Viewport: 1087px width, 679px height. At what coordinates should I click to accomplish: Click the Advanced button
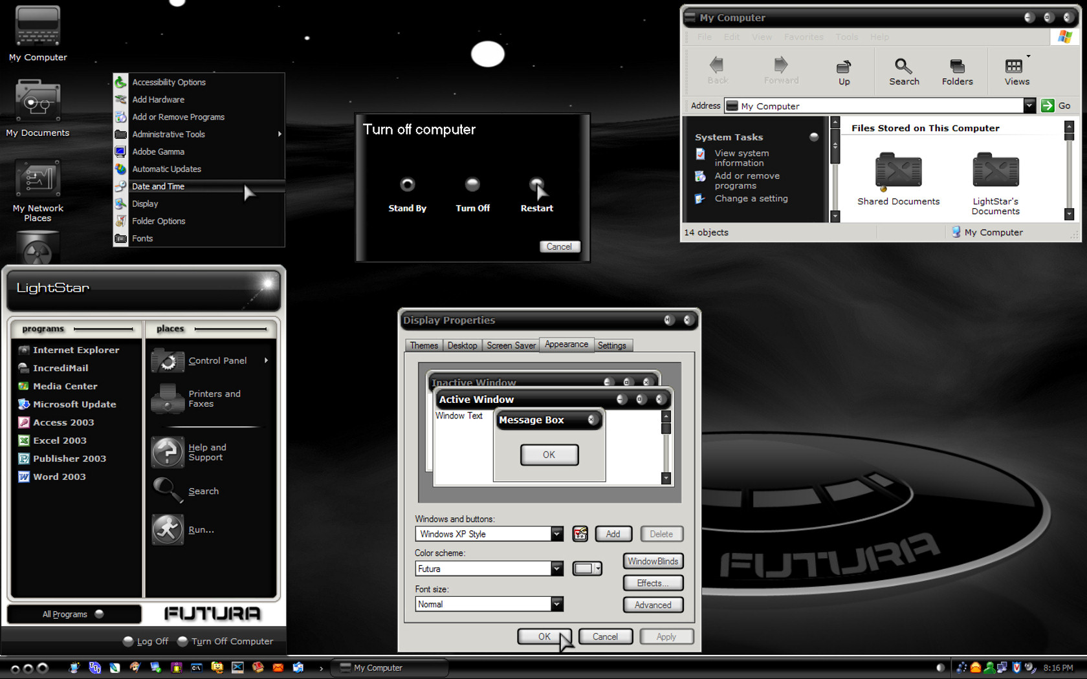pyautogui.click(x=653, y=605)
